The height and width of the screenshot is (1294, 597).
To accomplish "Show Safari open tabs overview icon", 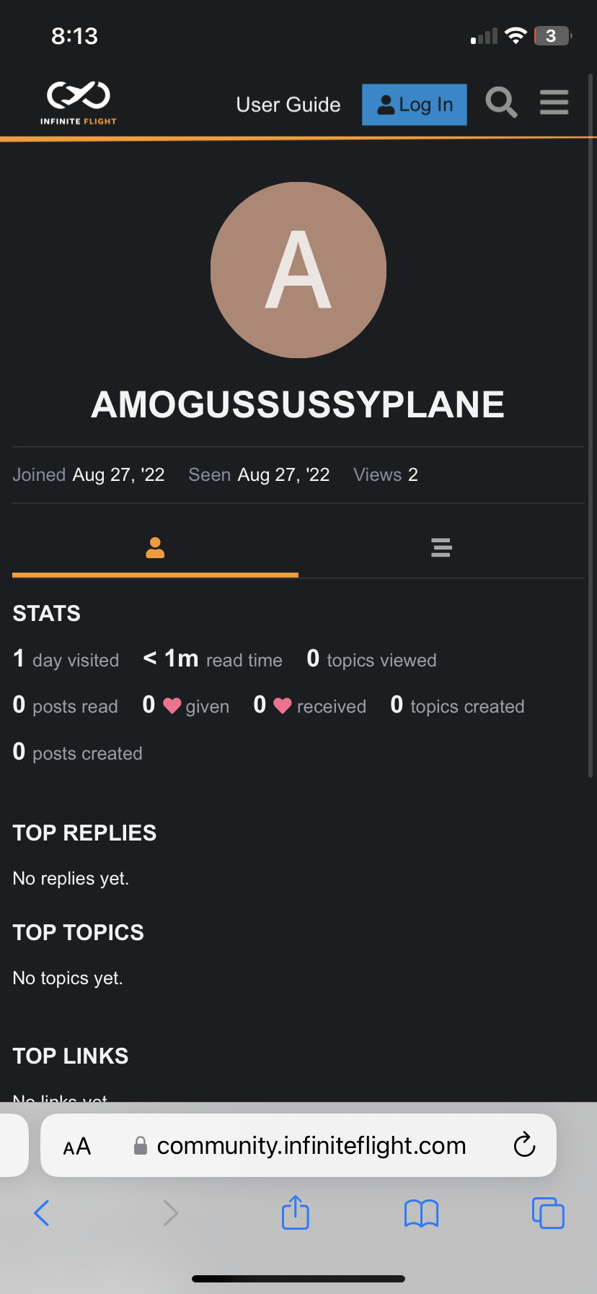I will pos(548,1213).
